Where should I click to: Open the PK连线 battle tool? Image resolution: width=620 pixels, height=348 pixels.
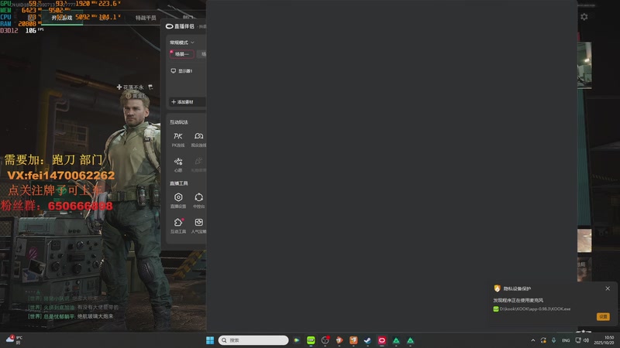[x=178, y=139]
